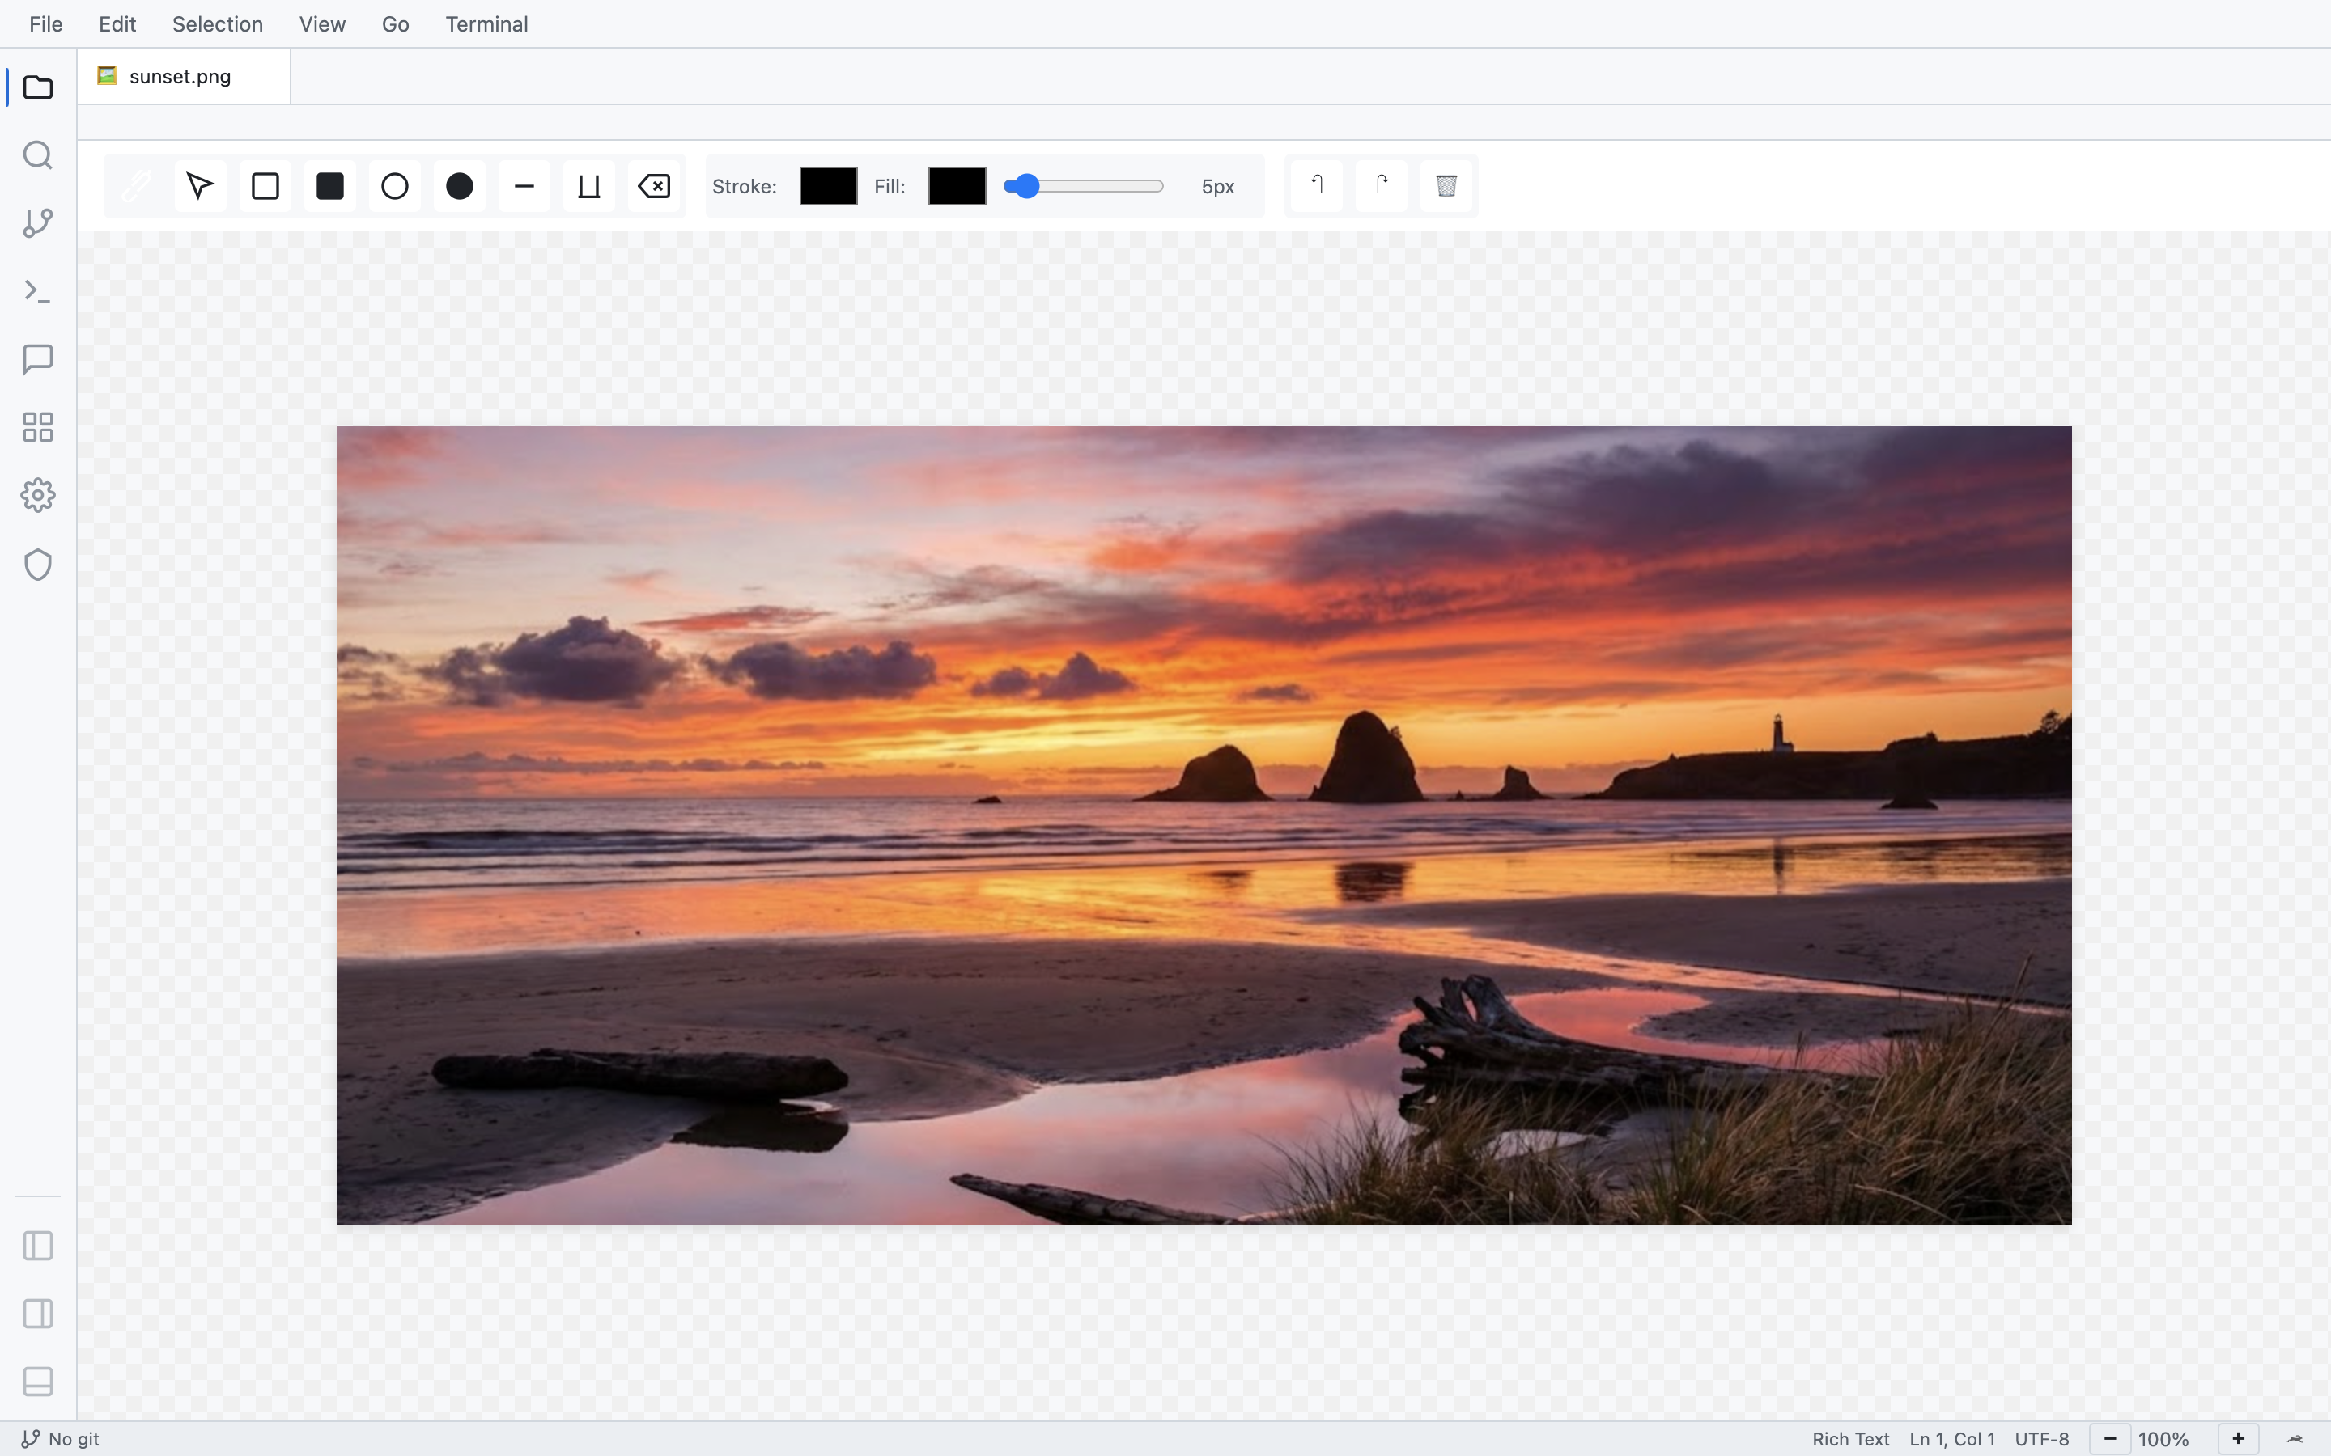Click the zoom plus control in status bar
This screenshot has width=2331, height=1456.
tap(2236, 1437)
